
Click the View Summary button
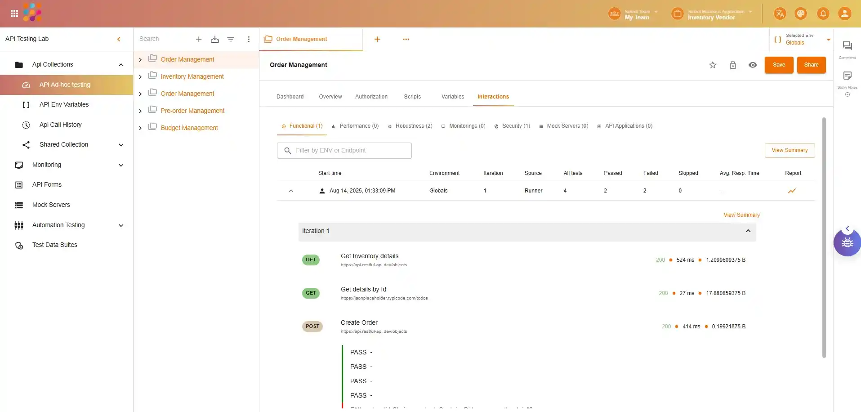coord(790,151)
